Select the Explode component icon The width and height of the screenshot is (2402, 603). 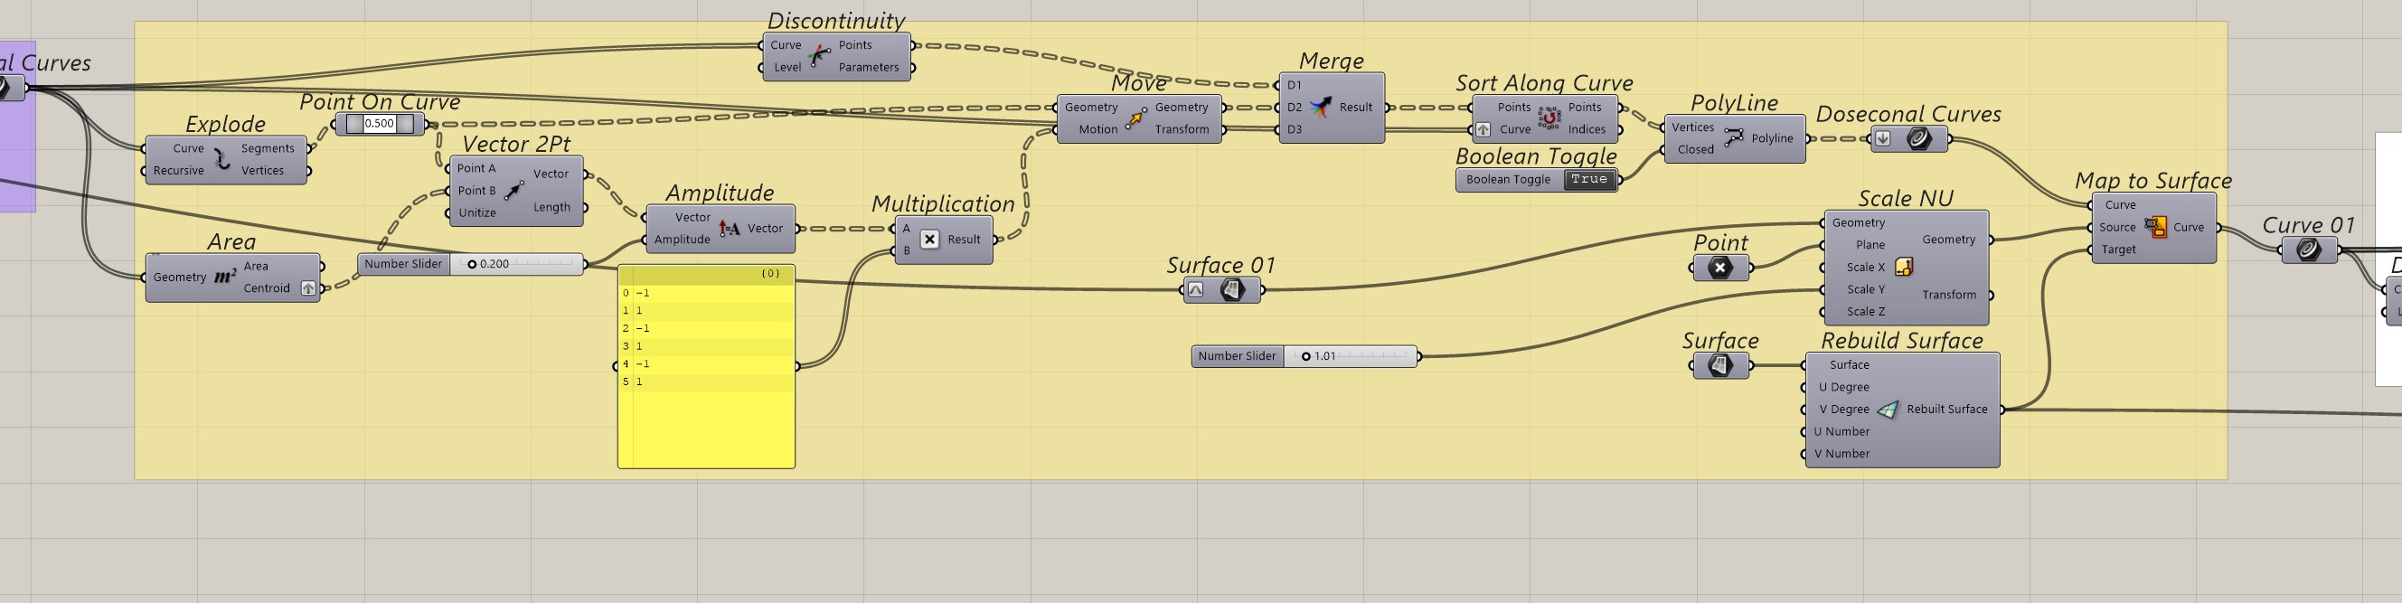coord(221,159)
